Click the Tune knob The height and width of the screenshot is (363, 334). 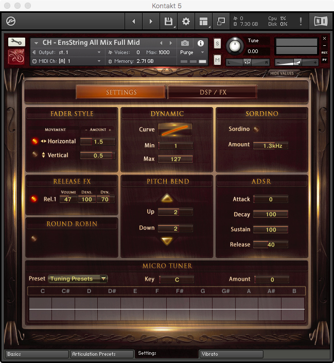coord(235,46)
